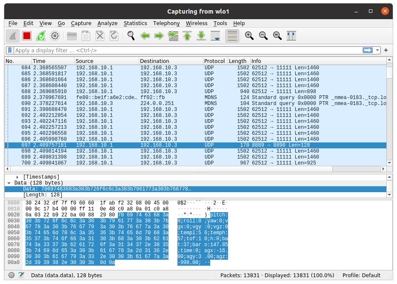The image size is (397, 284).
Task: Click the Find packet magnifier icon
Action: click(131, 36)
